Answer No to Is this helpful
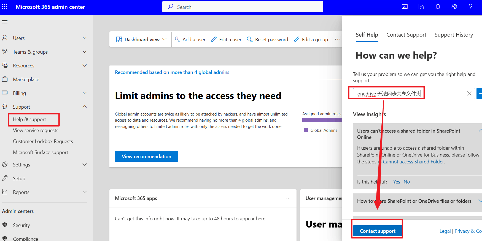482x241 pixels. pos(407,182)
